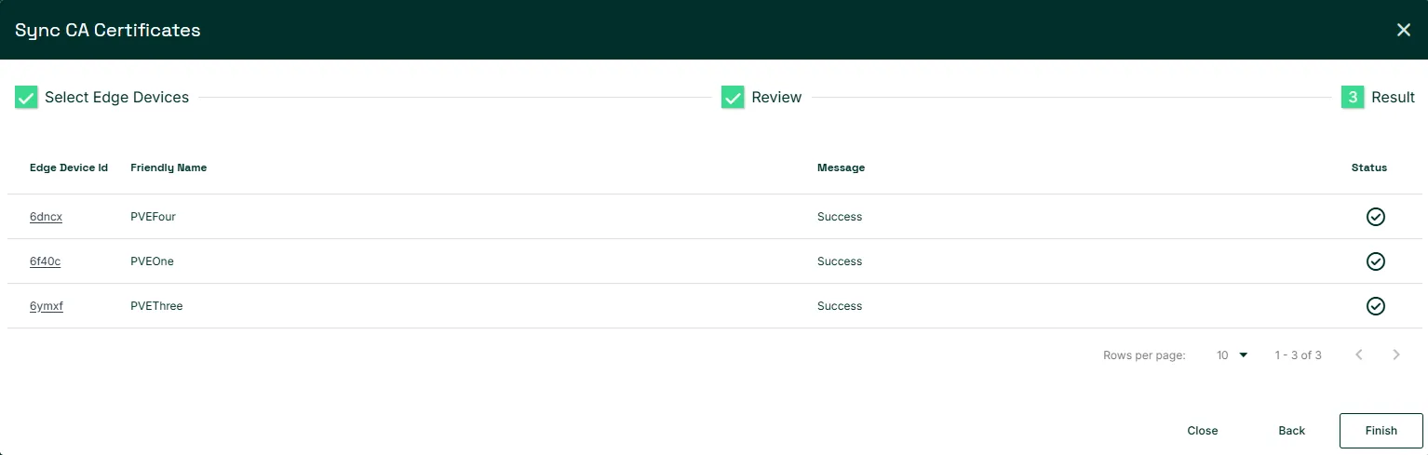Click the Message column header
This screenshot has height=455, width=1428.
click(841, 167)
